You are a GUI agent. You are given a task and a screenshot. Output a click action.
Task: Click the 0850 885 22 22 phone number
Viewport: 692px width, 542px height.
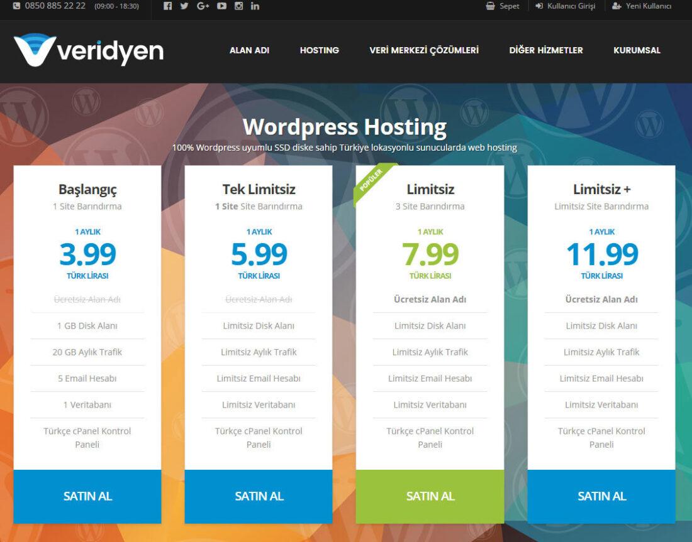[x=55, y=6]
